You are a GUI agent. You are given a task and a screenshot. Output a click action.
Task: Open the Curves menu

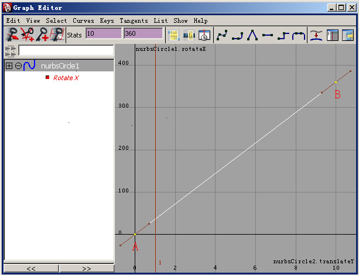tap(83, 20)
